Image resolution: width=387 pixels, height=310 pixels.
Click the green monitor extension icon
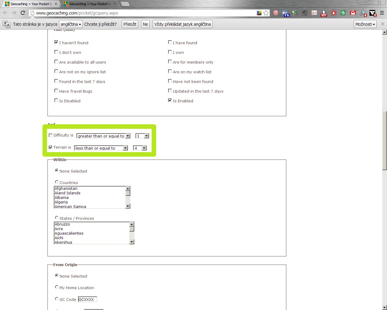[x=294, y=13]
